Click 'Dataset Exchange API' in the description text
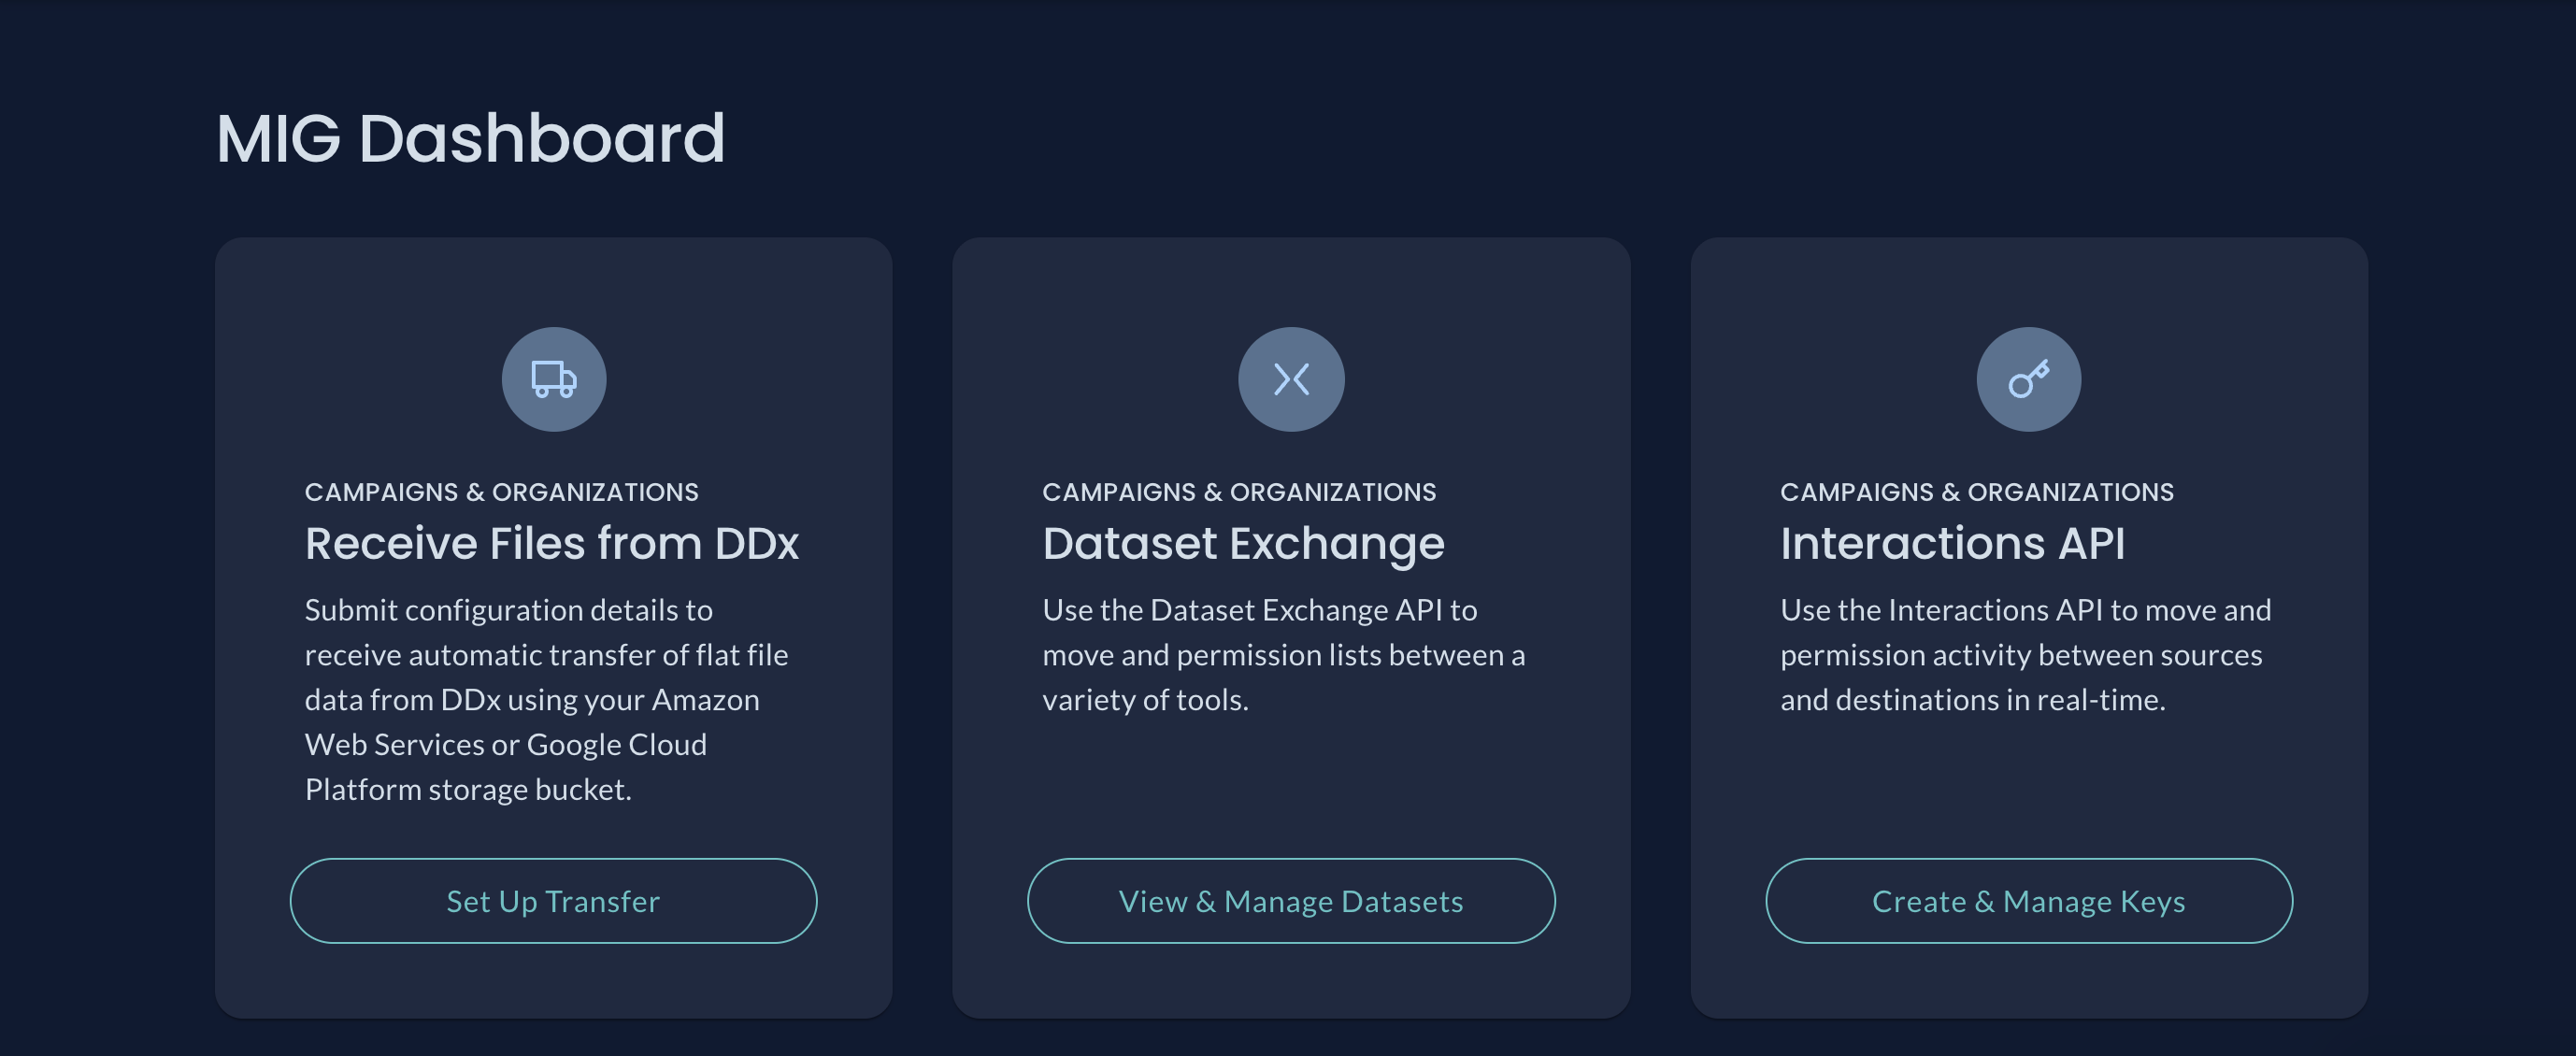 pyautogui.click(x=1296, y=610)
